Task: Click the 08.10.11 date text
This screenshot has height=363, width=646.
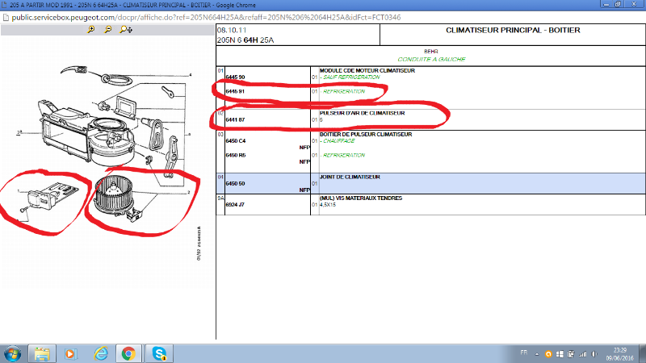Action: (232, 31)
